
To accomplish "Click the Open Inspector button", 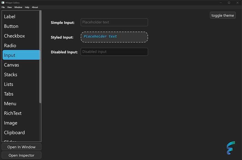I will 21,155.
